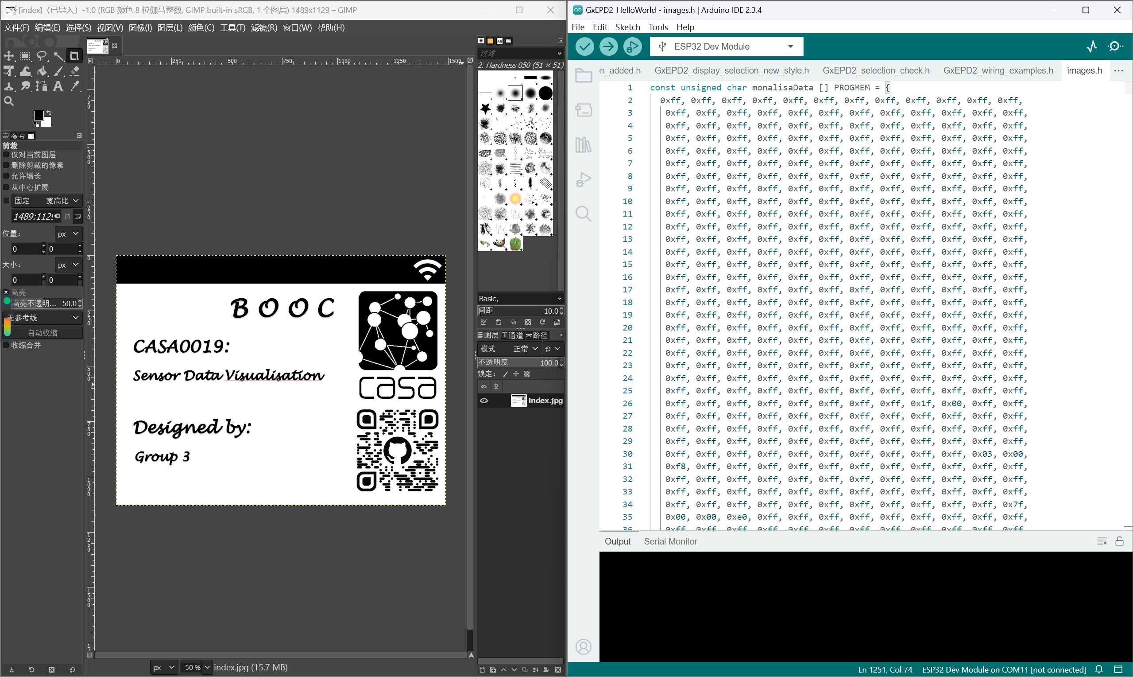
Task: Select the Bucket Fill tool
Action: (43, 71)
